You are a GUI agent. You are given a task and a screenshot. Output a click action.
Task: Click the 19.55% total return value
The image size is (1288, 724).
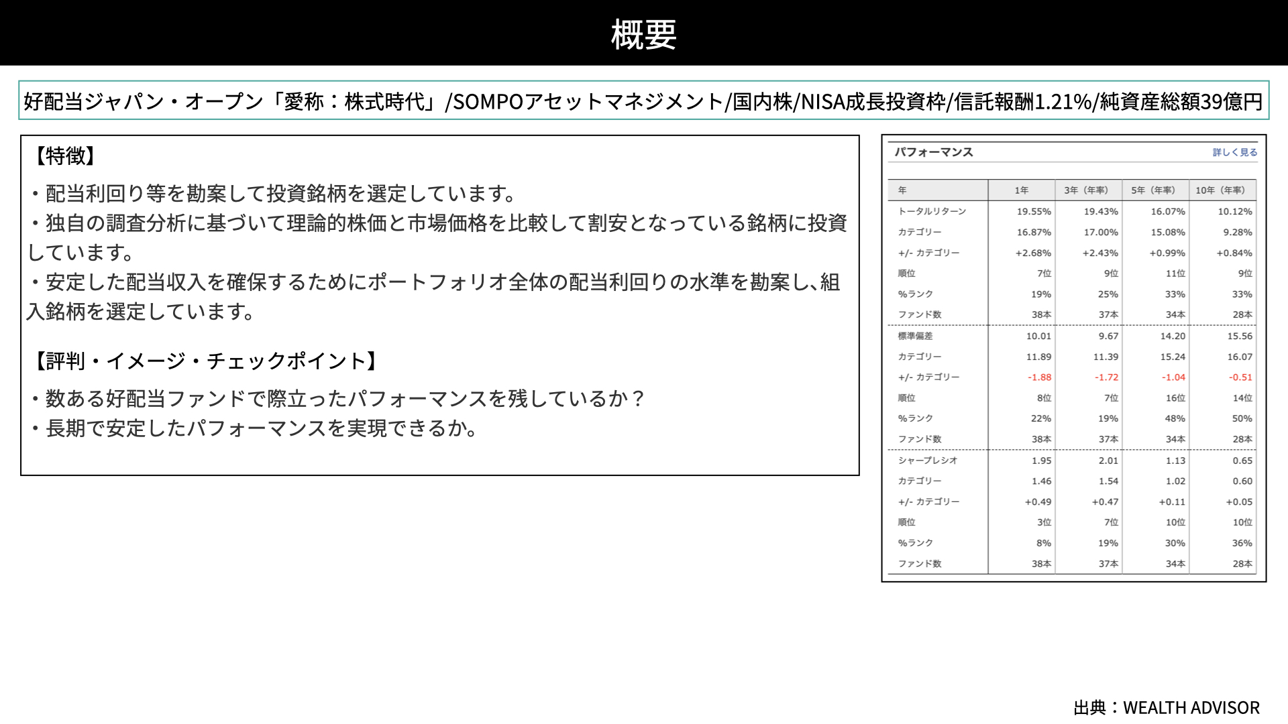(1034, 211)
